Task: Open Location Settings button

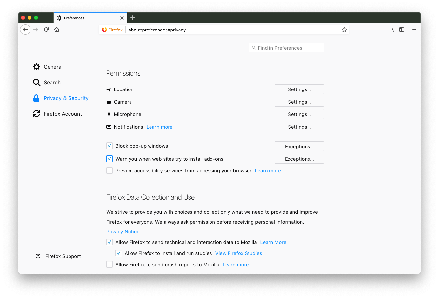Action: click(x=299, y=89)
